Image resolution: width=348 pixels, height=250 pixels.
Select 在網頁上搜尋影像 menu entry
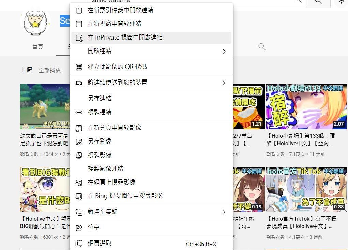151,182
